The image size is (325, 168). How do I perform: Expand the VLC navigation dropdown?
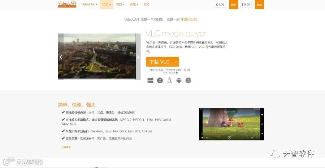point(107,4)
